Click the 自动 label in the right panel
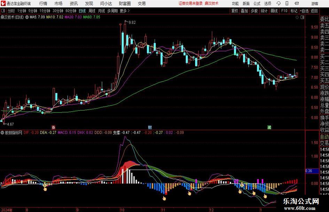 tap(324, 137)
